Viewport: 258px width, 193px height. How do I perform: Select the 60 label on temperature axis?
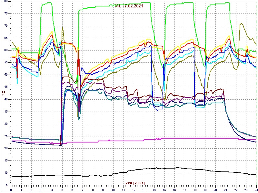tap(6, 51)
